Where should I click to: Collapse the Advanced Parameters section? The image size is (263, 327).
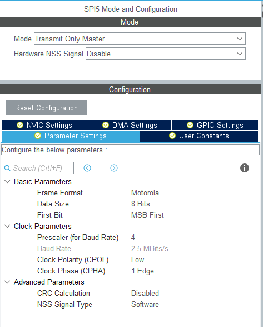pos(7,282)
